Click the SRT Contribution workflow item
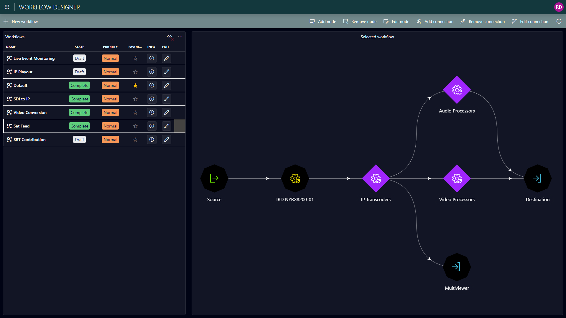Viewport: 566px width, 318px height. click(x=29, y=139)
